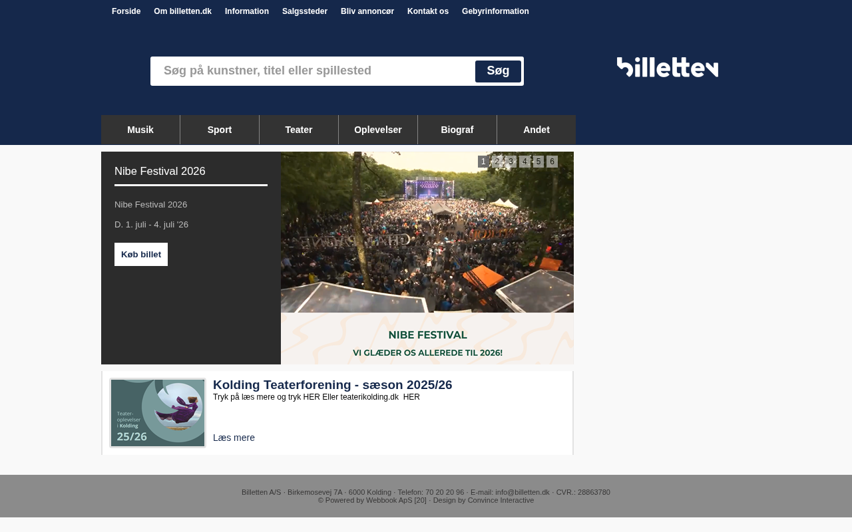Open the Musik category tab
Screen dimensions: 852x532
(140, 130)
